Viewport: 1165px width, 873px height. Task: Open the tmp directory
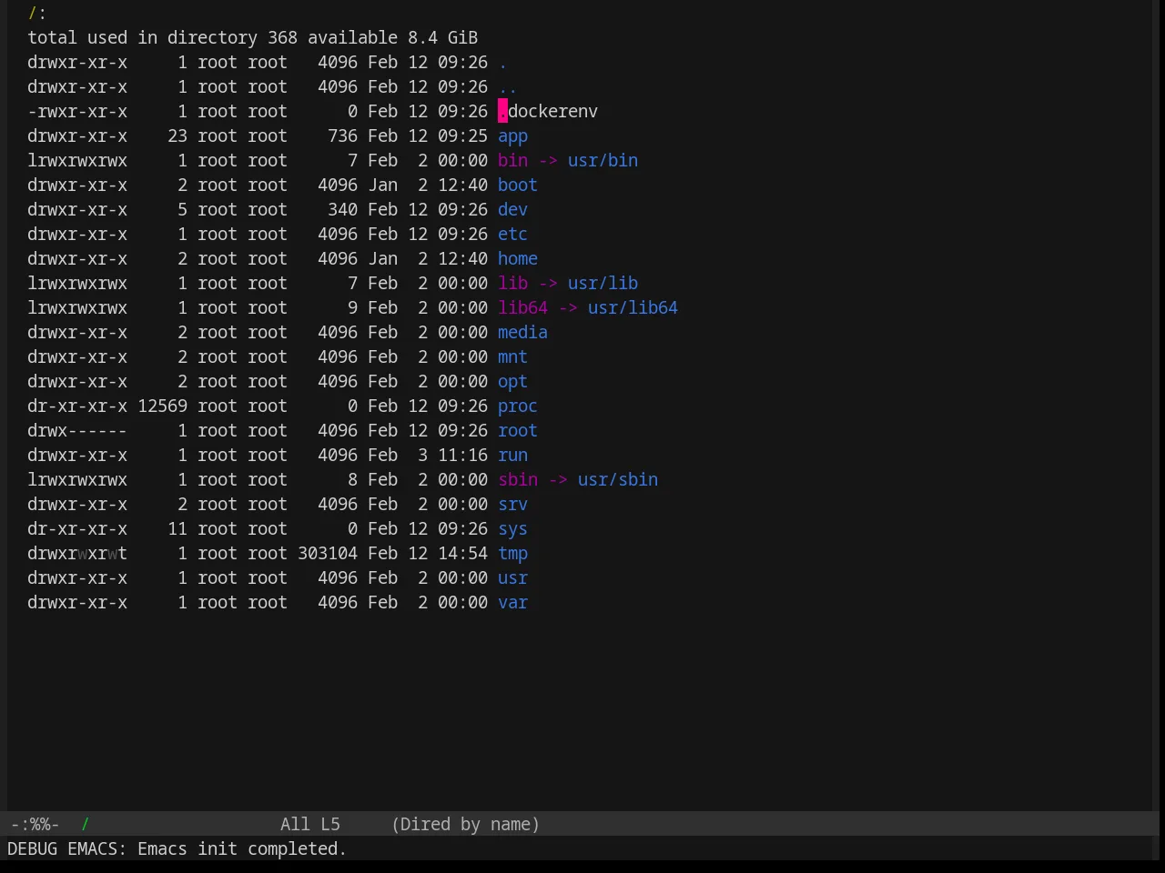(512, 554)
